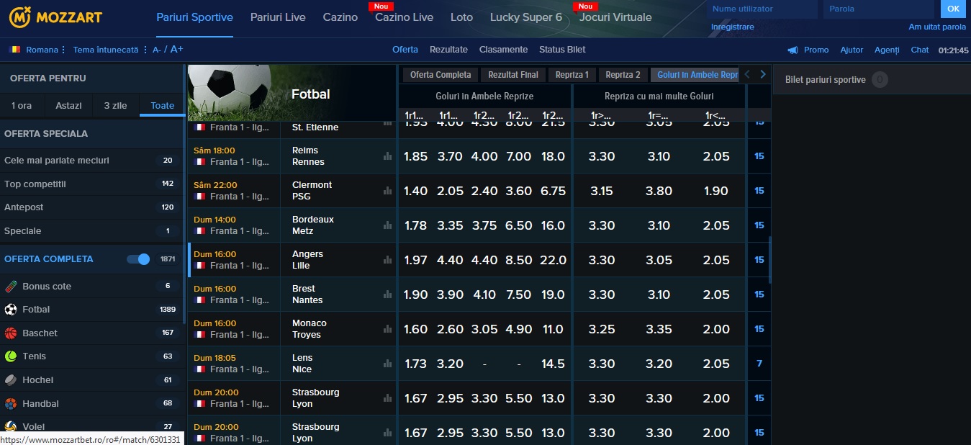Select the Tenis ball icon

11,356
